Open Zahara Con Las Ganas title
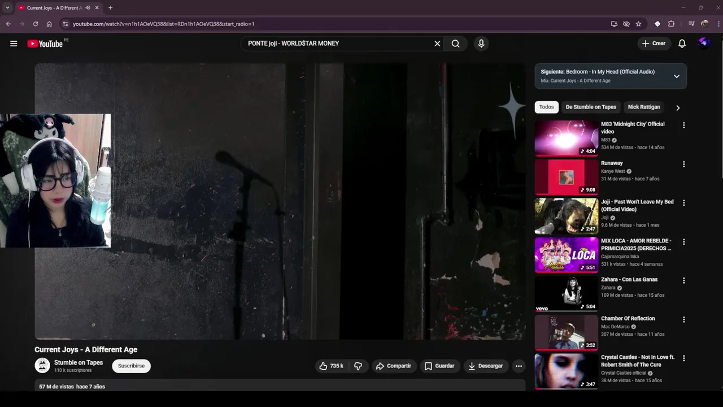Screen dimensions: 723x407 (629, 279)
